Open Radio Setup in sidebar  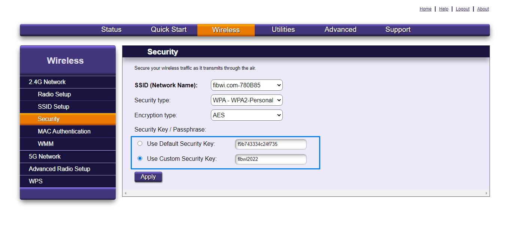[x=68, y=94]
